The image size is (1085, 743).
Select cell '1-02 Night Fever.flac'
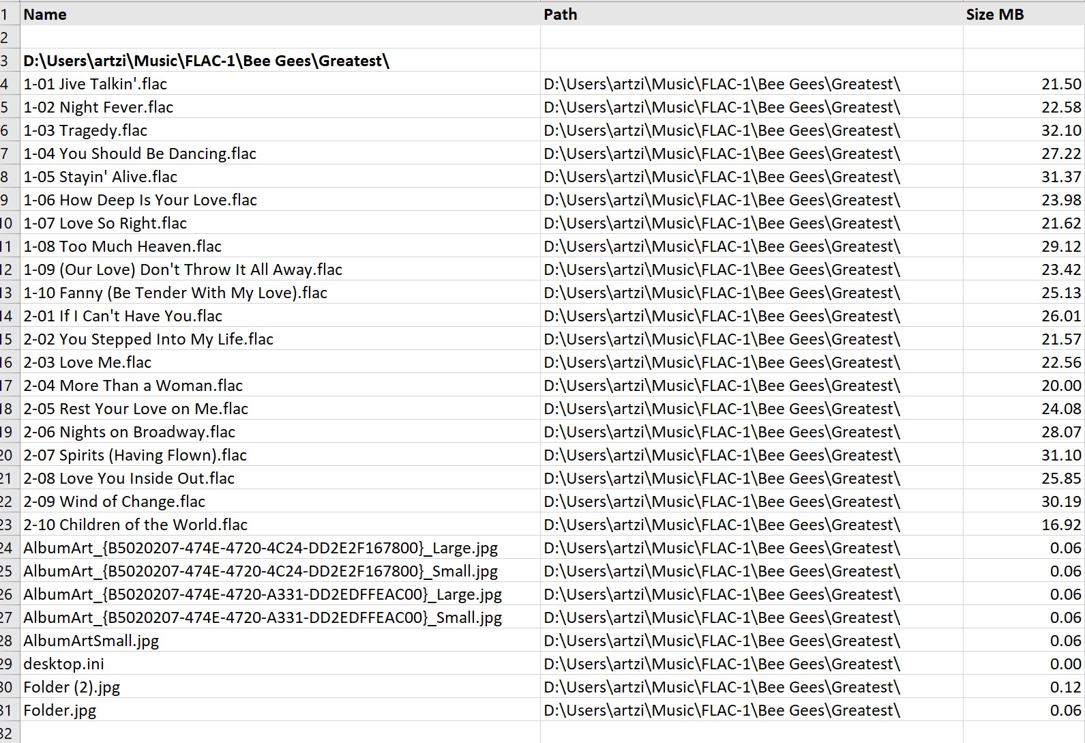[x=280, y=107]
